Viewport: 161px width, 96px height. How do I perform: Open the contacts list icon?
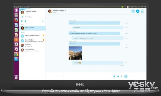(x=22, y=21)
